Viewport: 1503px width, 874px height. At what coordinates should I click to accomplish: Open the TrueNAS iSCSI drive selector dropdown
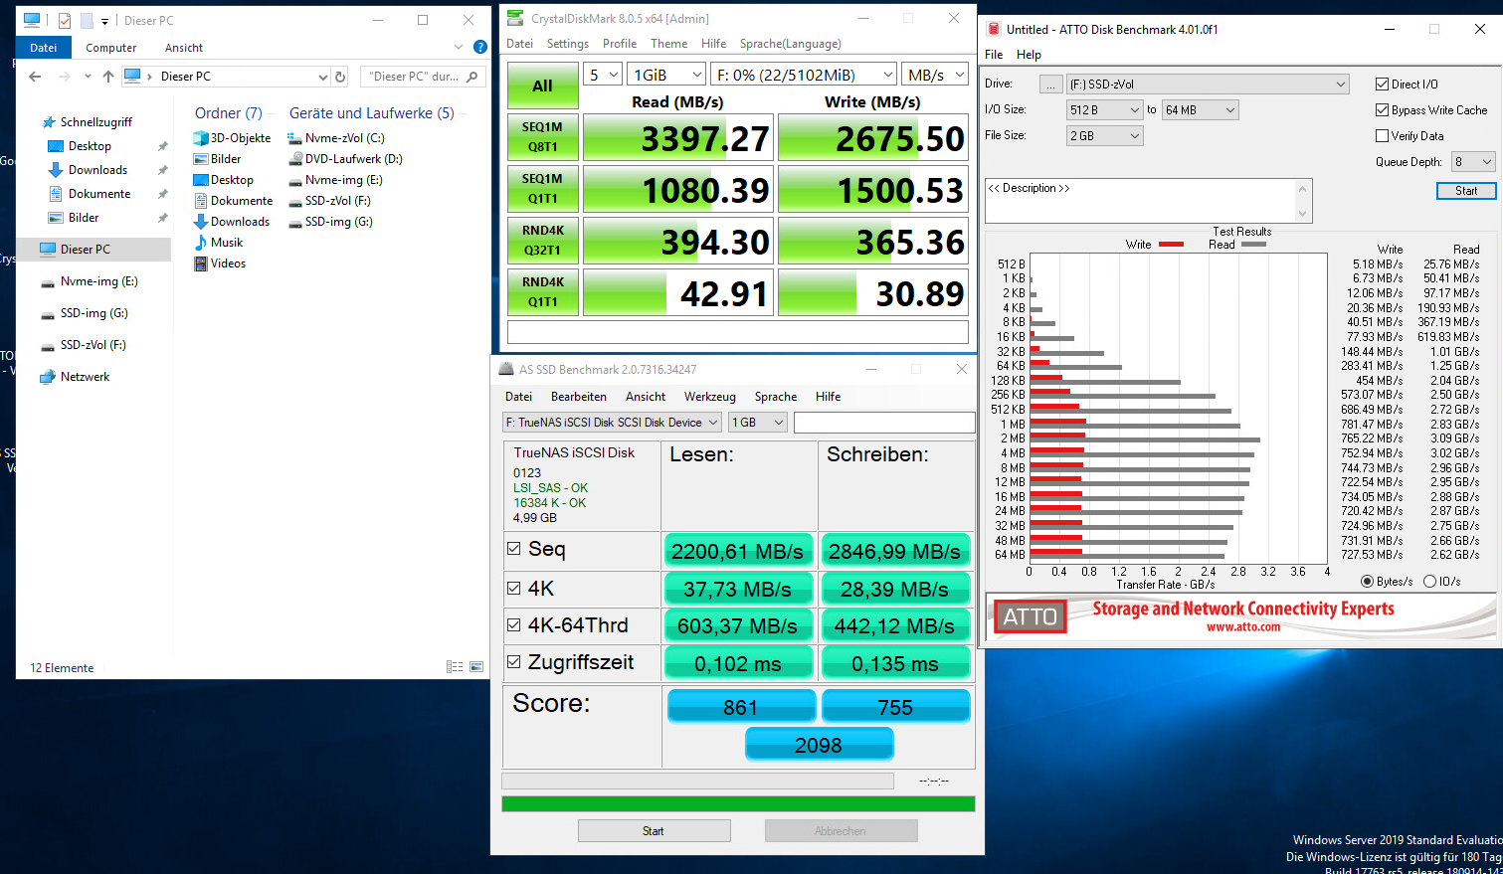612,423
